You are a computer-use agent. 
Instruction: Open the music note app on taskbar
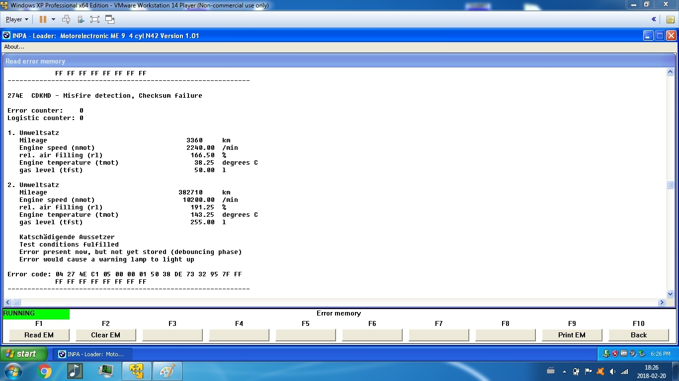pos(75,371)
